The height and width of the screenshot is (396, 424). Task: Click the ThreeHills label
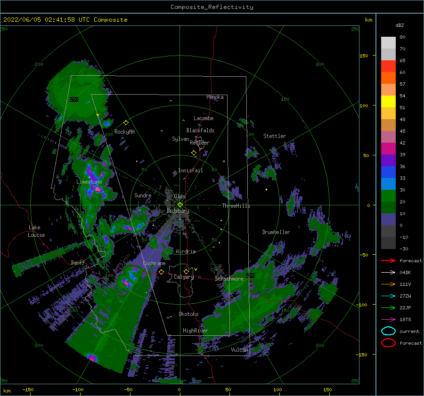click(236, 206)
